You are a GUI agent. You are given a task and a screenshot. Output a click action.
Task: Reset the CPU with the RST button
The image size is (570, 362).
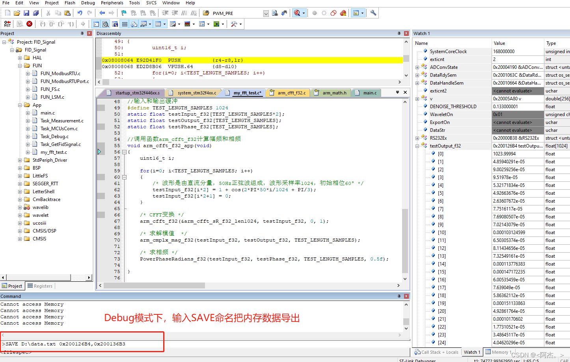click(7, 24)
